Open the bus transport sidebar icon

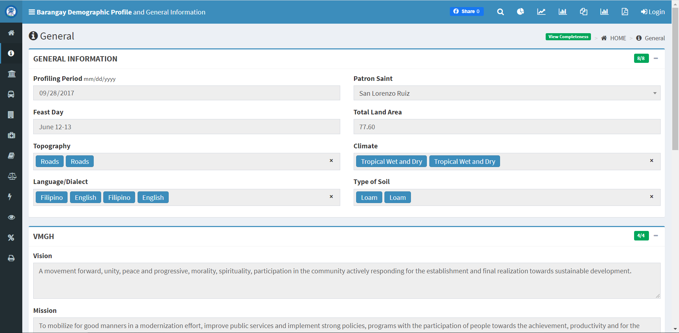(11, 94)
